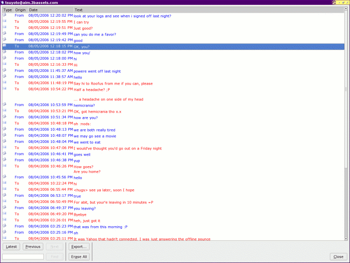Click message icon on 'hemicrania?' row

[x=5, y=105]
